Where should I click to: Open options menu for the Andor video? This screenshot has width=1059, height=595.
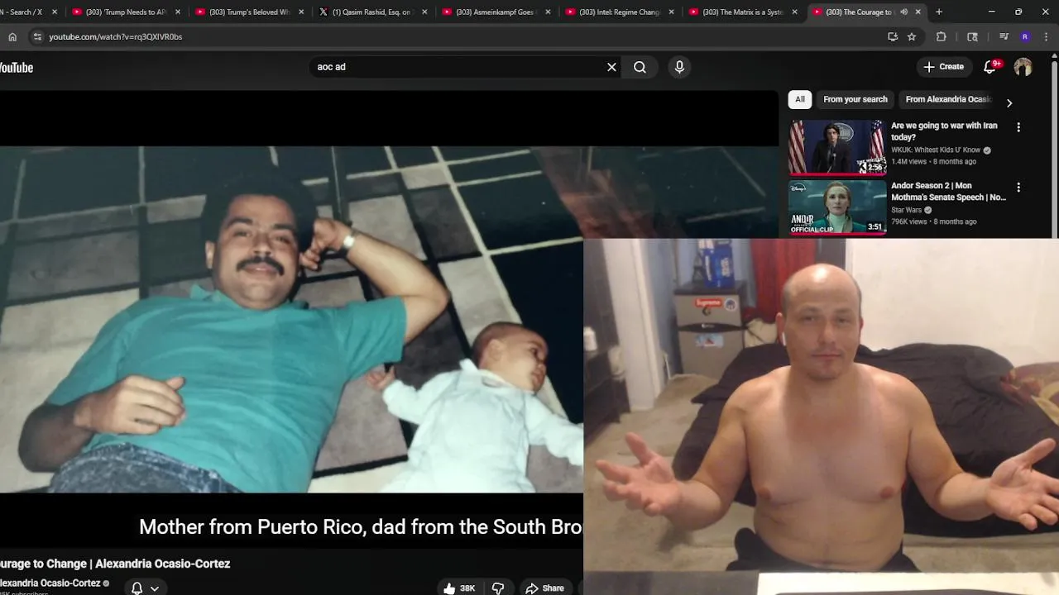(1018, 188)
